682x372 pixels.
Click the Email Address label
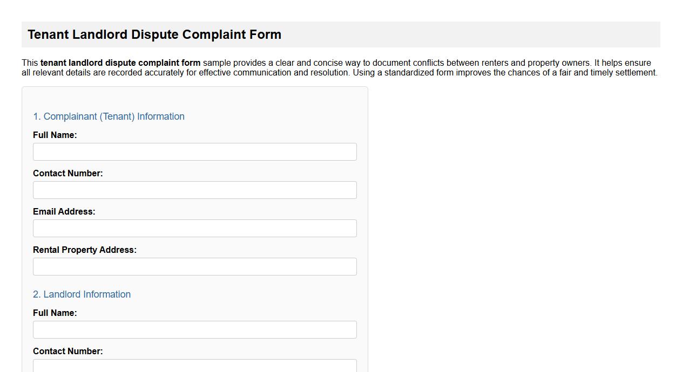(64, 211)
